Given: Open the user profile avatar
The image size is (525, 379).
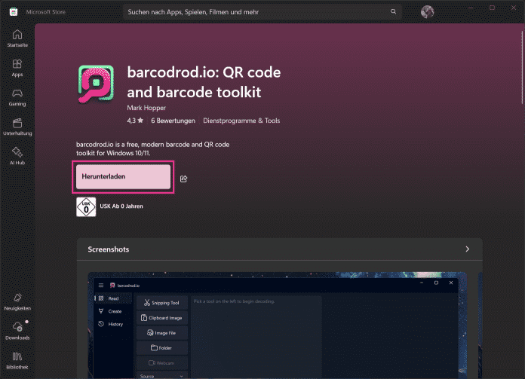Looking at the screenshot, I should [x=428, y=11].
